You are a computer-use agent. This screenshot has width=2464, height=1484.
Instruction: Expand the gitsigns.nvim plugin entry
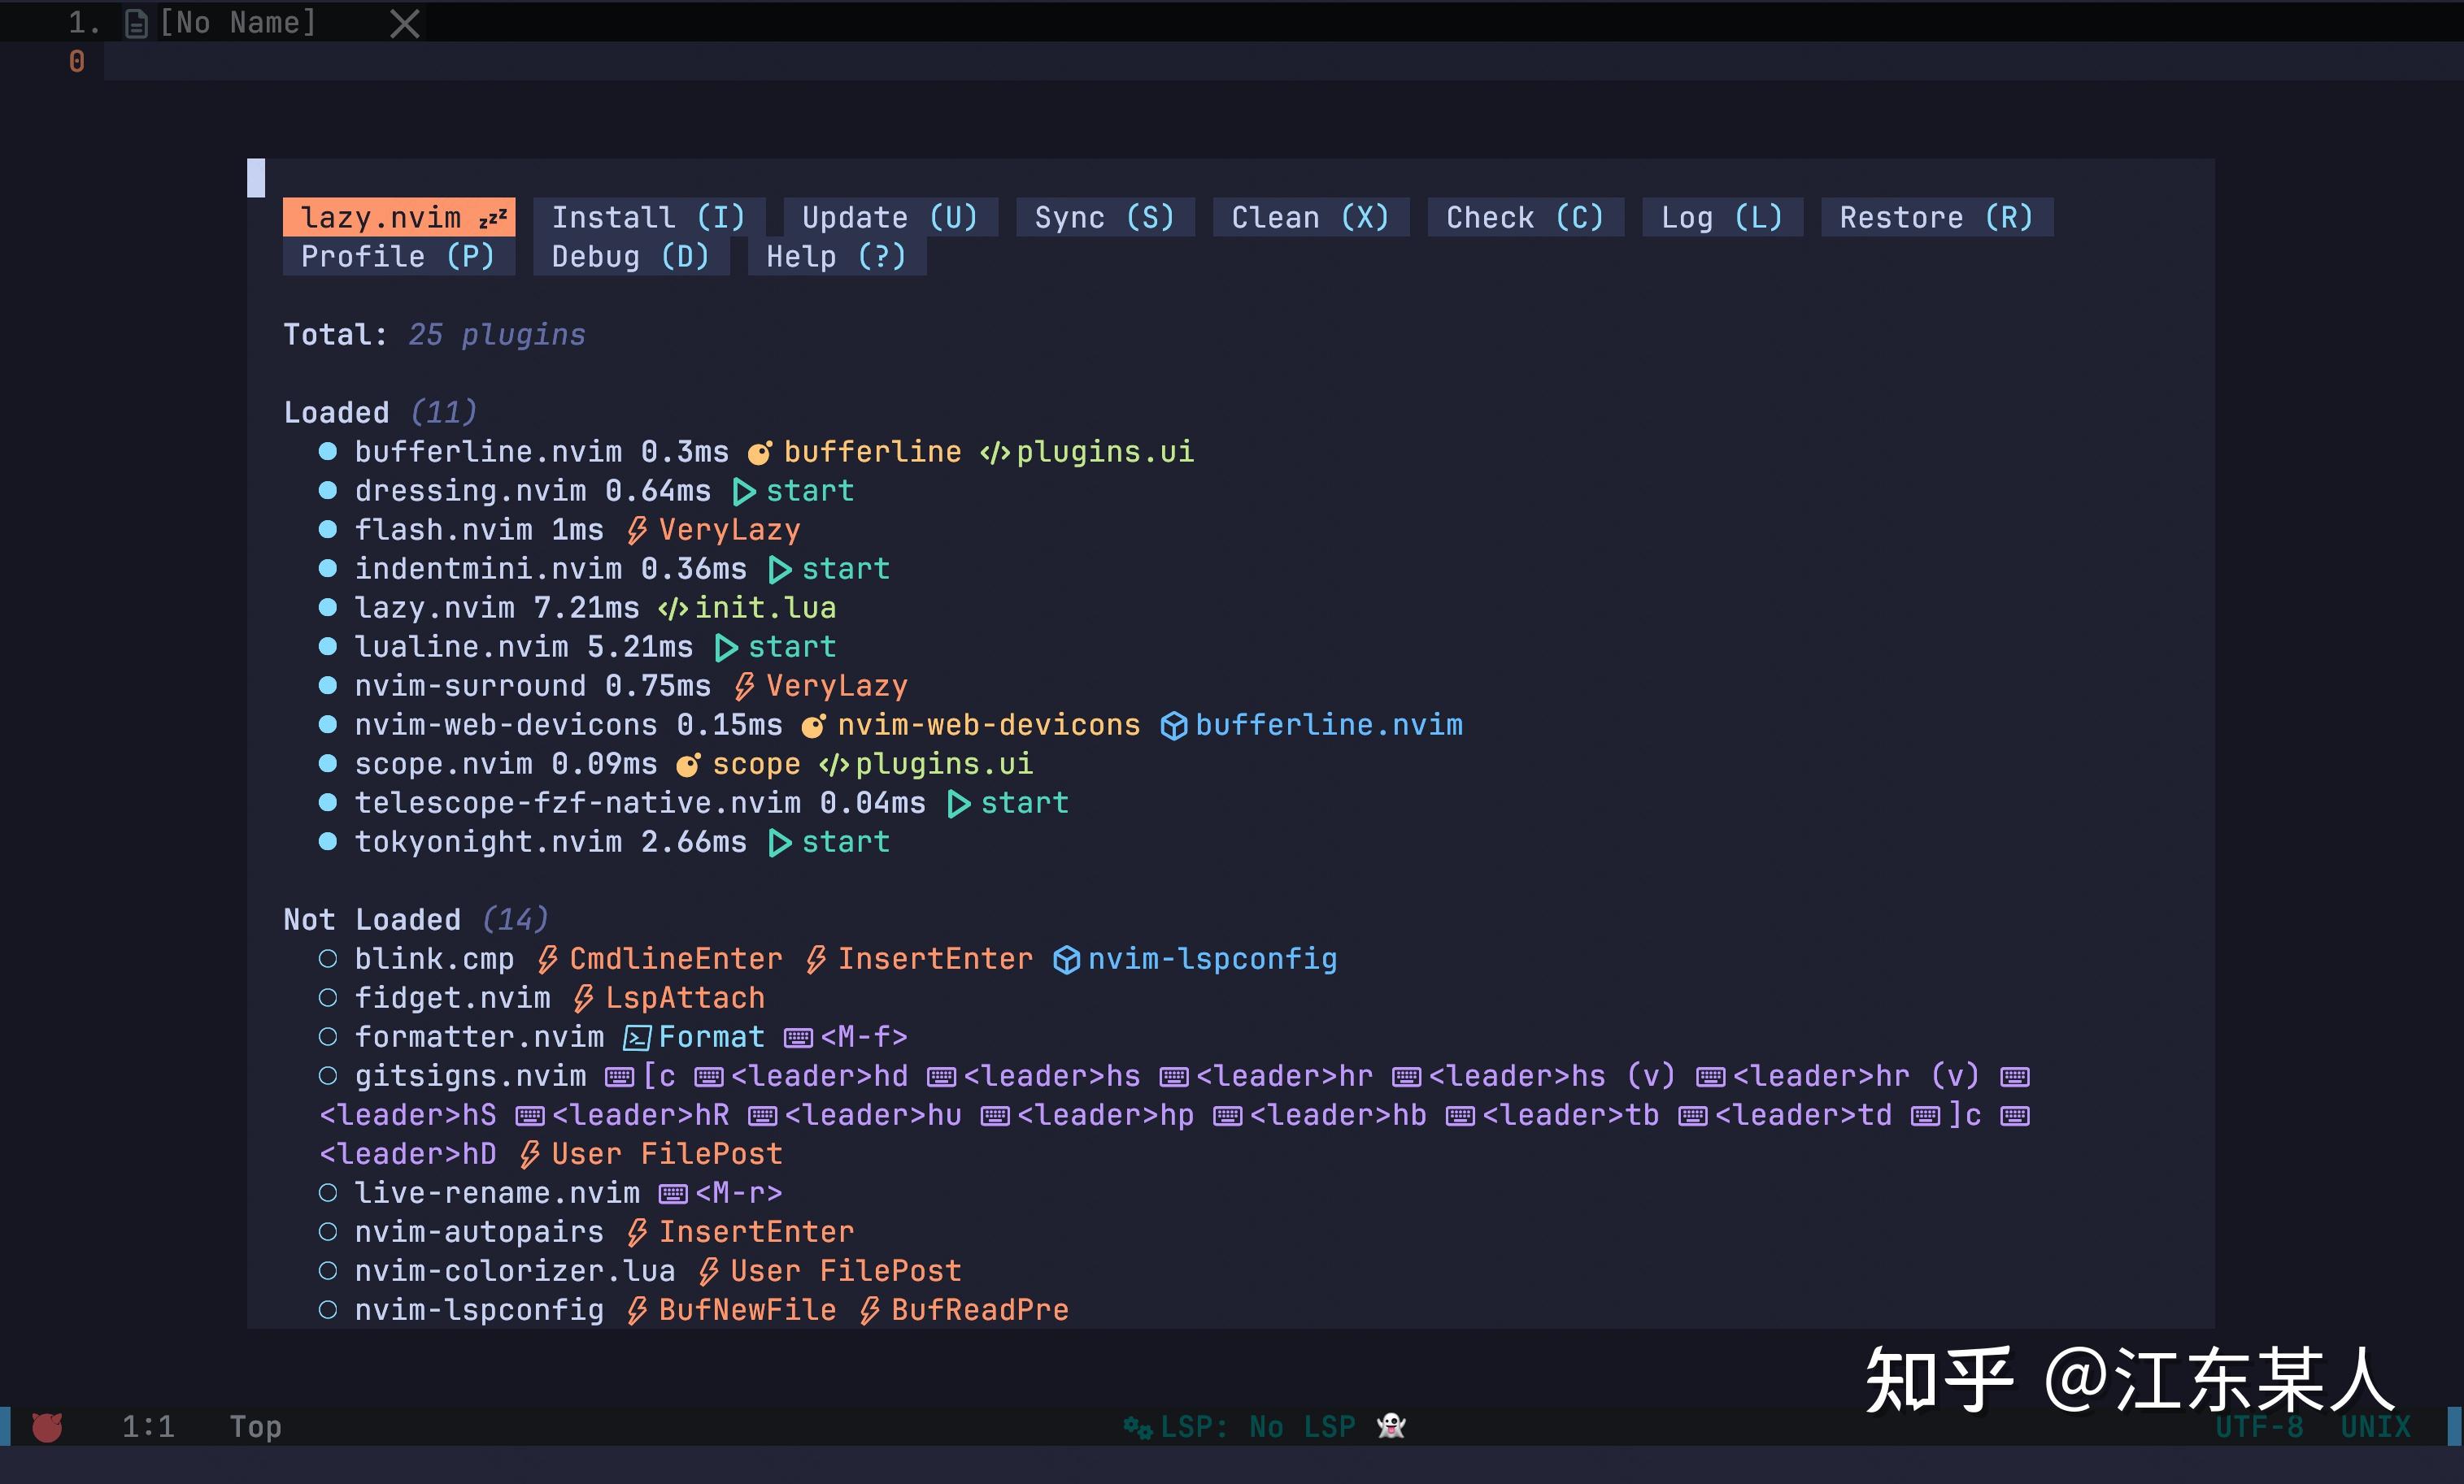tap(470, 1075)
